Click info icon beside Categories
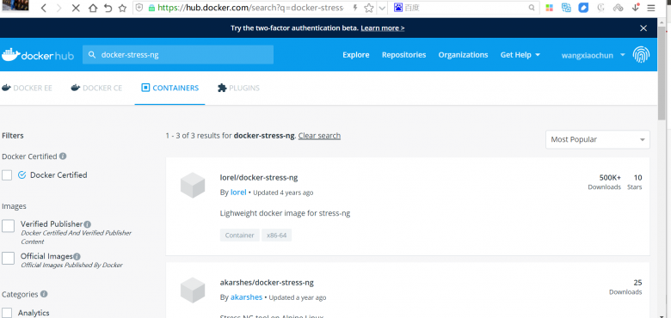Image resolution: width=671 pixels, height=318 pixels. pos(44,294)
